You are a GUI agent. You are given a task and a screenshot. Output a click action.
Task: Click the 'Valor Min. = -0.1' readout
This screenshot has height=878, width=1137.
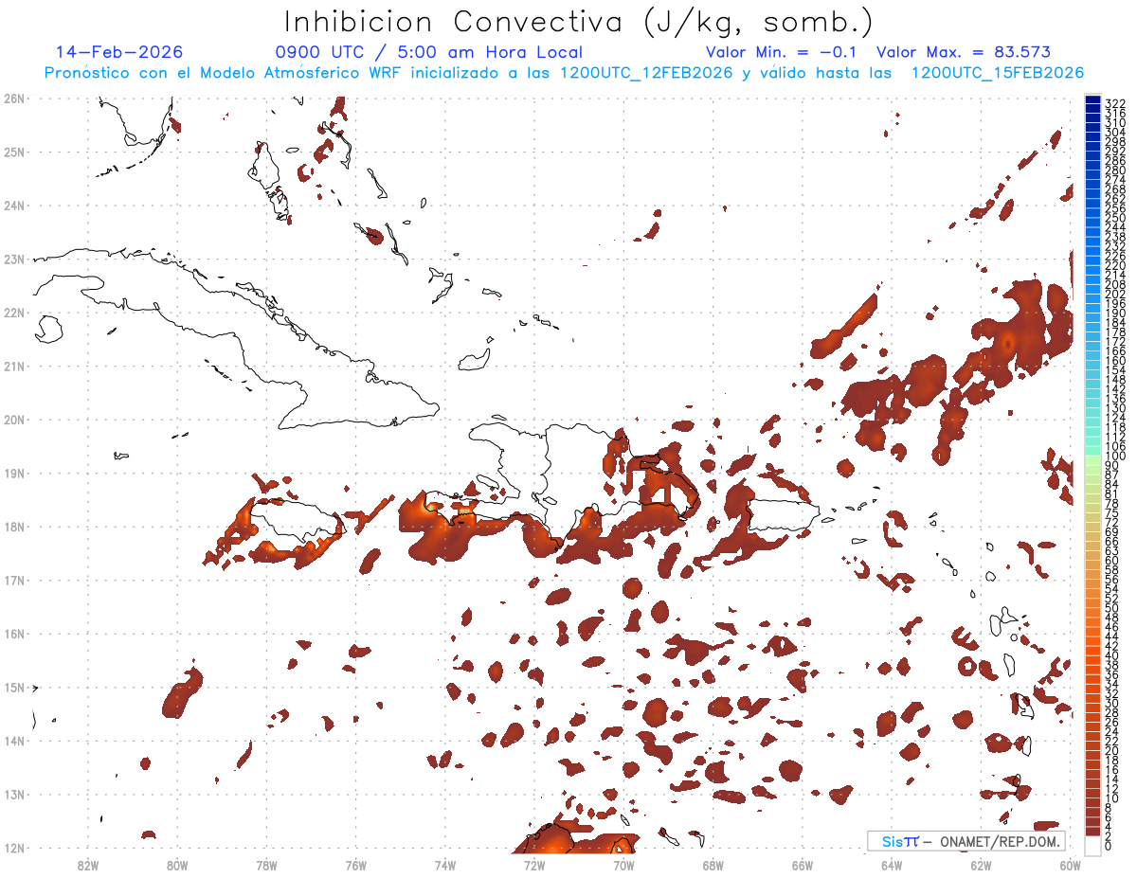pyautogui.click(x=782, y=52)
